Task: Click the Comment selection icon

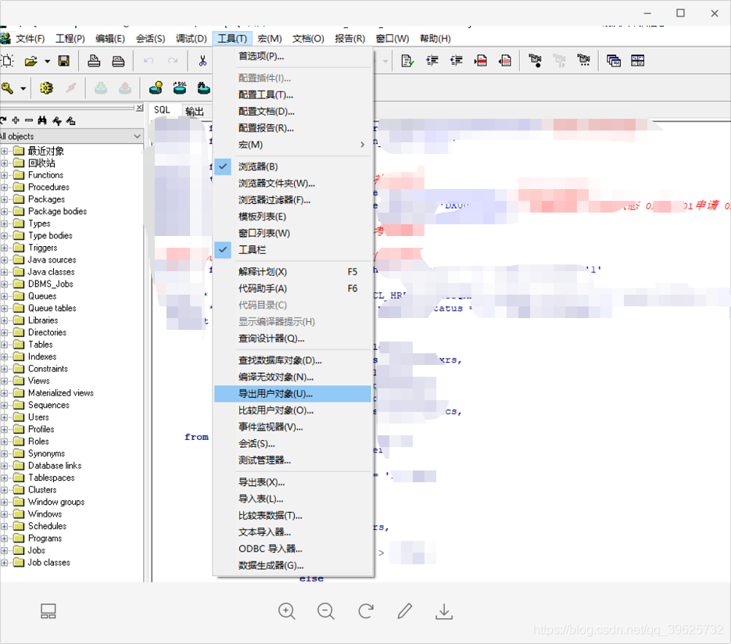Action: (481, 61)
